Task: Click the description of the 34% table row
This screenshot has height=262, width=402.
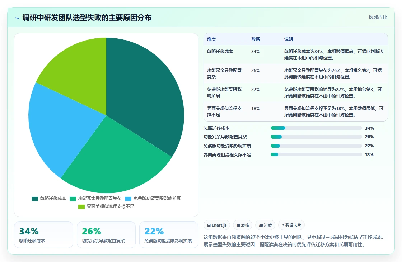Action: click(334, 54)
